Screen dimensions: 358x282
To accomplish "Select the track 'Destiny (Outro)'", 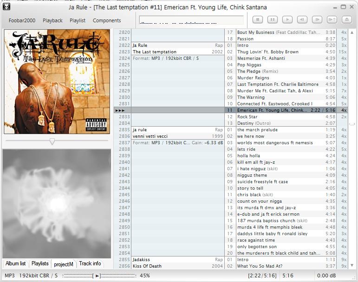I will point(286,123).
